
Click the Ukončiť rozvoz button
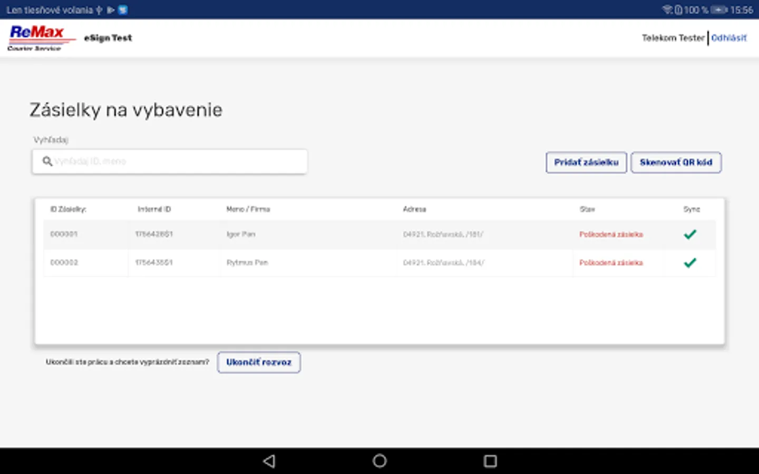coord(259,362)
